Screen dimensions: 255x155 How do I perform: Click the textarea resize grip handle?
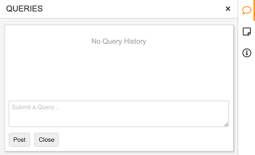(x=226, y=124)
